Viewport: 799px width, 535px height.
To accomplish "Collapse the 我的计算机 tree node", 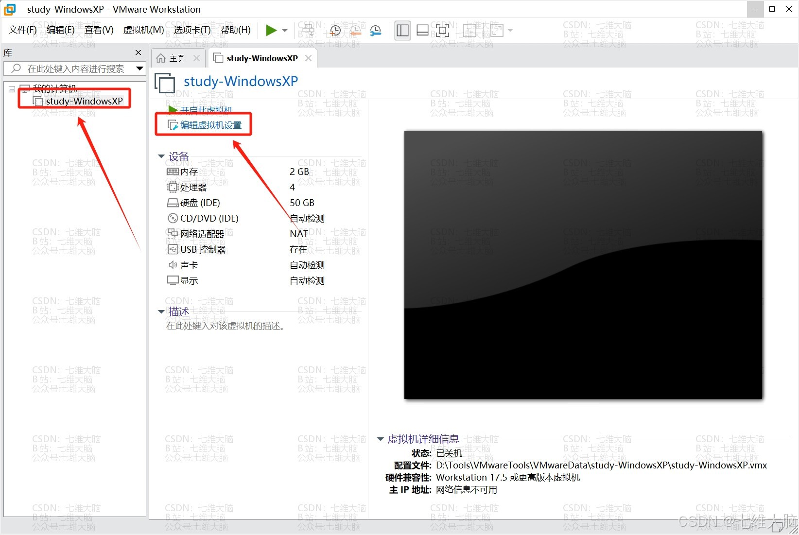I will (x=12, y=89).
